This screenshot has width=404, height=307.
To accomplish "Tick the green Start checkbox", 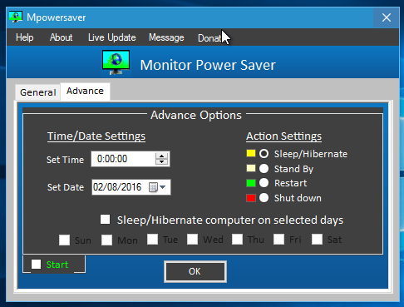I will pyautogui.click(x=36, y=265).
